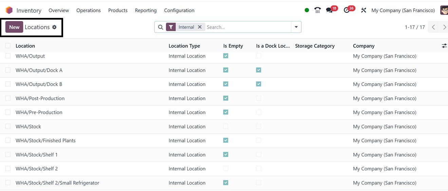
Task: Open the WHA/Stock location
Action: [x=28, y=126]
